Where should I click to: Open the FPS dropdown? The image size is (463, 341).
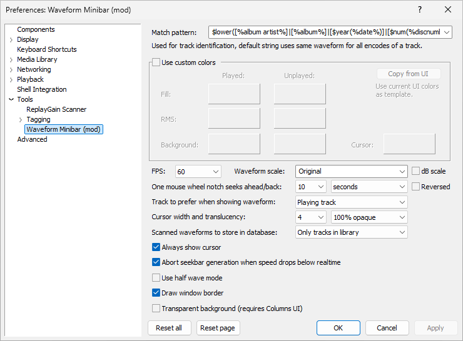198,171
